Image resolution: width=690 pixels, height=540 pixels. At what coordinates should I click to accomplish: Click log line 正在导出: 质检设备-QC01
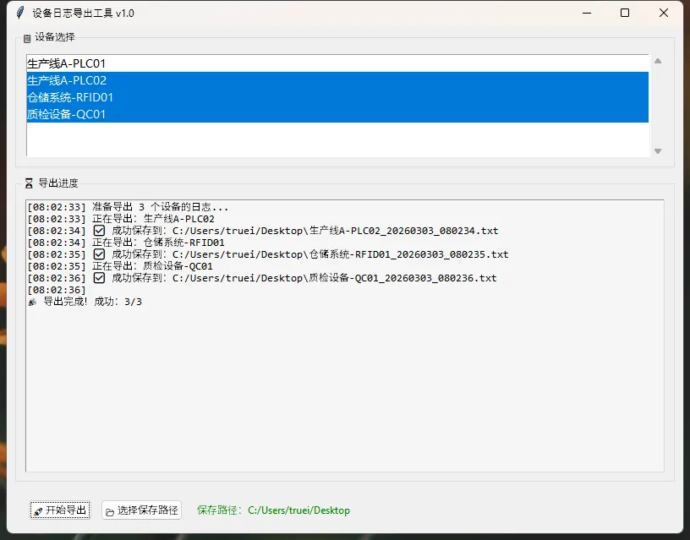(120, 266)
